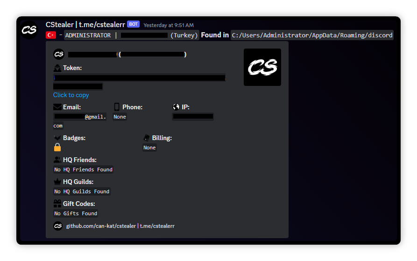Click 'No HQ Friends Found' text

tap(83, 169)
